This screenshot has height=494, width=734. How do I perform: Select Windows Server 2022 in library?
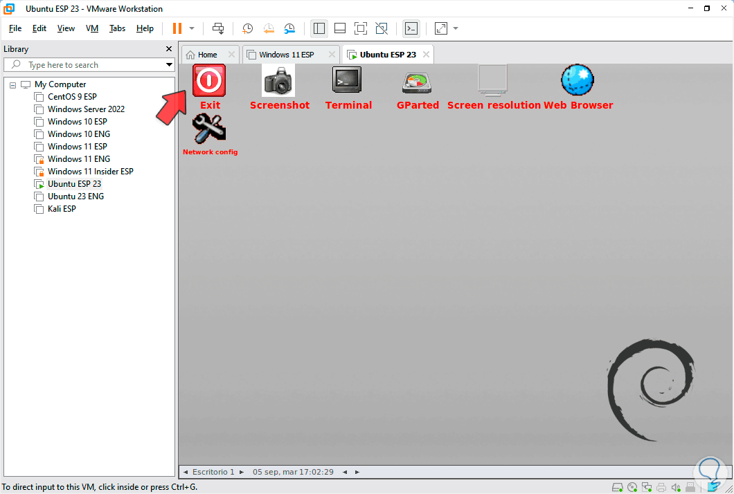pos(86,109)
